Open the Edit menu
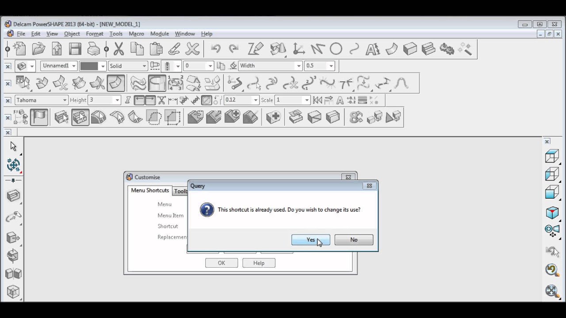Viewport: 566px width, 318px height. 36,34
